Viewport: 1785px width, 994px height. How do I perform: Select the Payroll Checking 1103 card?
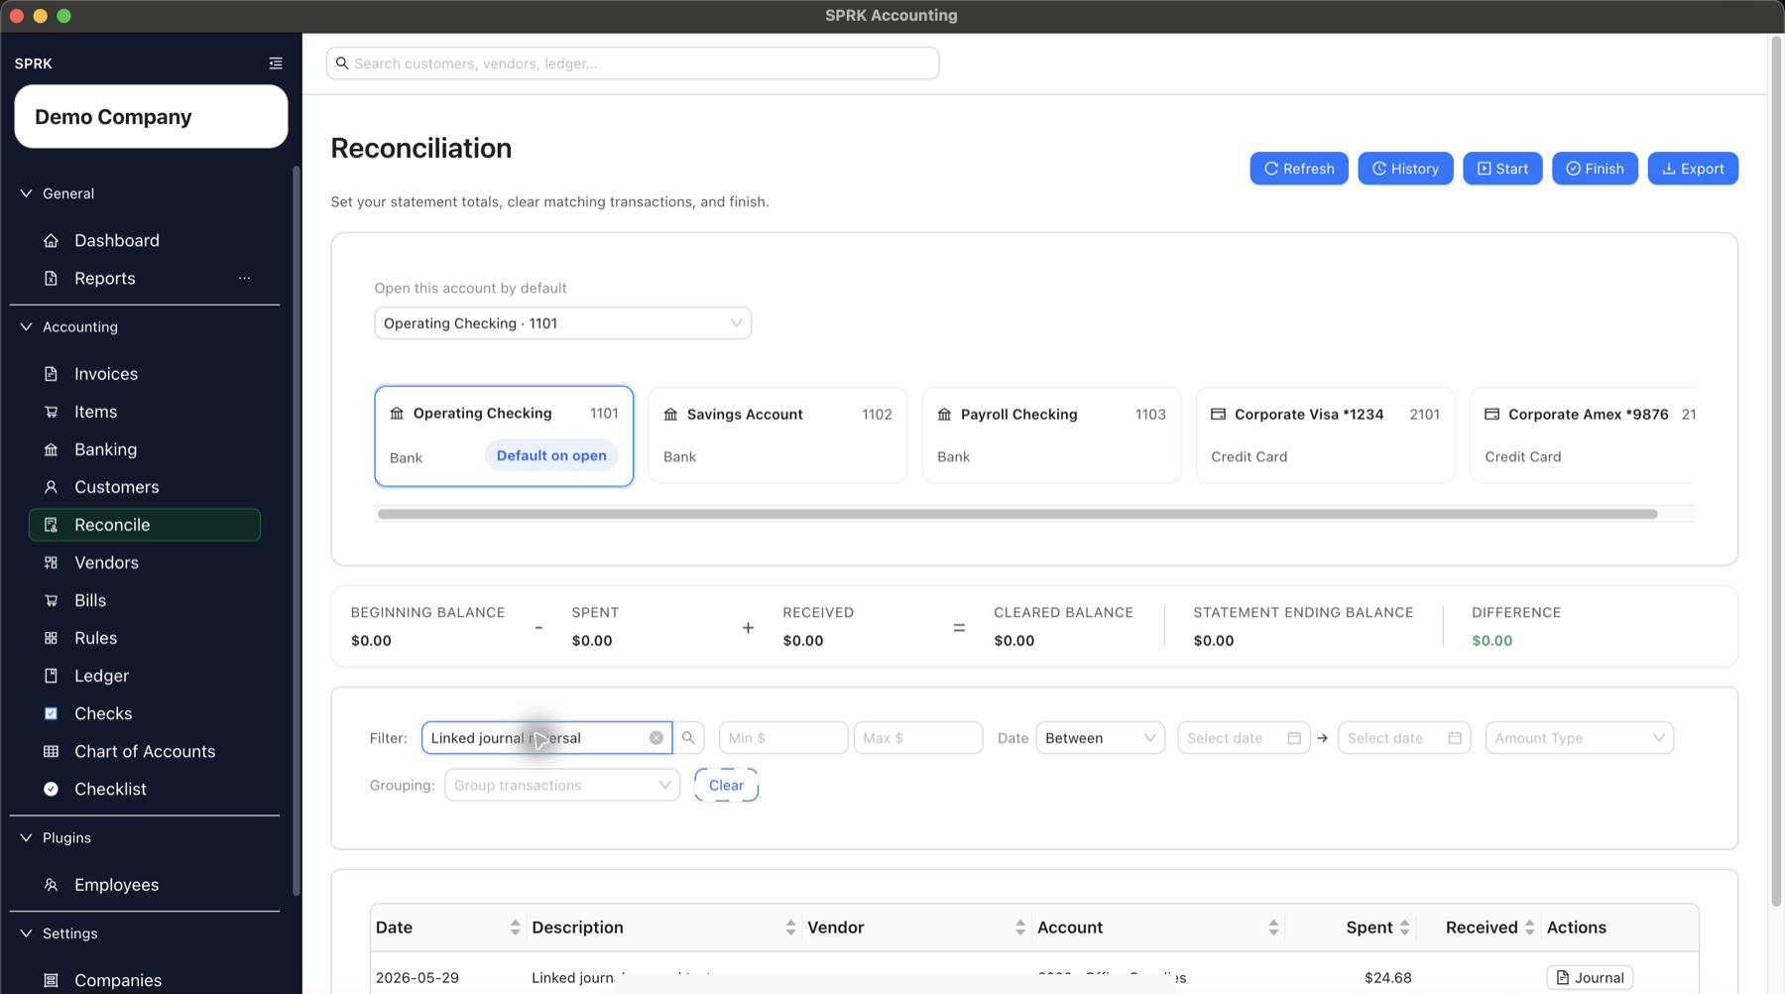tap(1051, 435)
